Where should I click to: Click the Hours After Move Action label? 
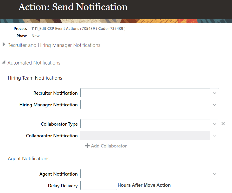(x=144, y=185)
